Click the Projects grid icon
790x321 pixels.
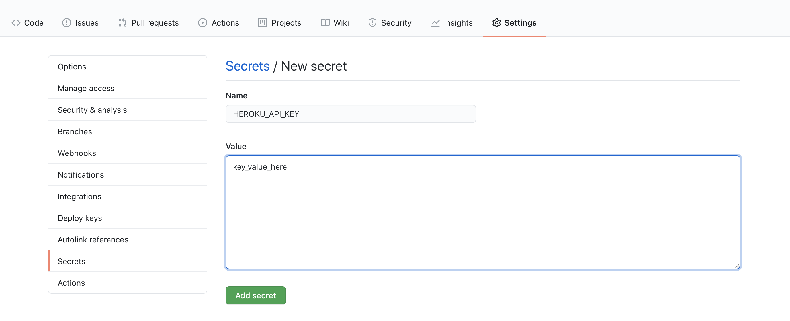point(261,22)
